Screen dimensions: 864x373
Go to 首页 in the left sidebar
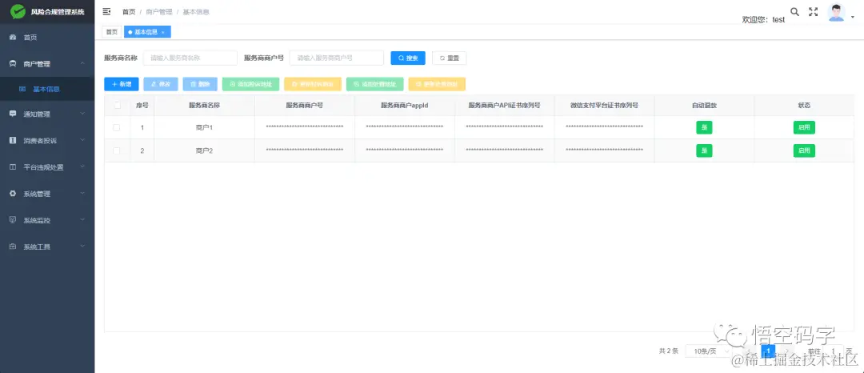(47, 38)
